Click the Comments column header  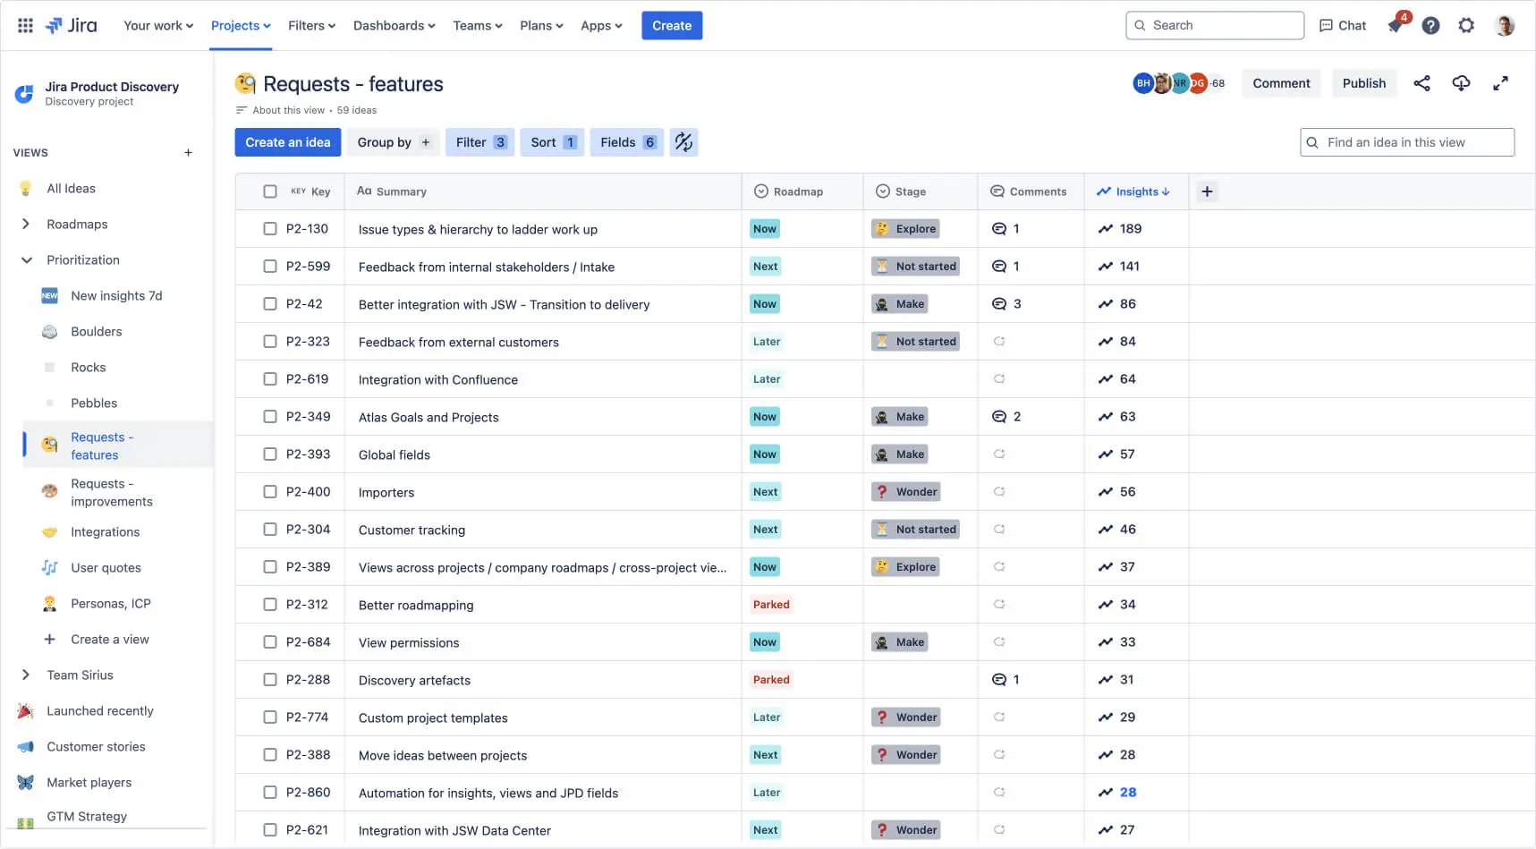click(x=1029, y=191)
